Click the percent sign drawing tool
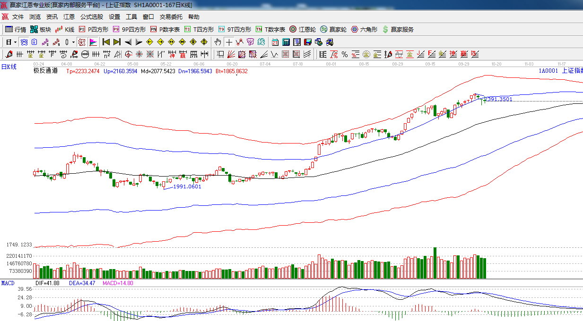 (345, 54)
